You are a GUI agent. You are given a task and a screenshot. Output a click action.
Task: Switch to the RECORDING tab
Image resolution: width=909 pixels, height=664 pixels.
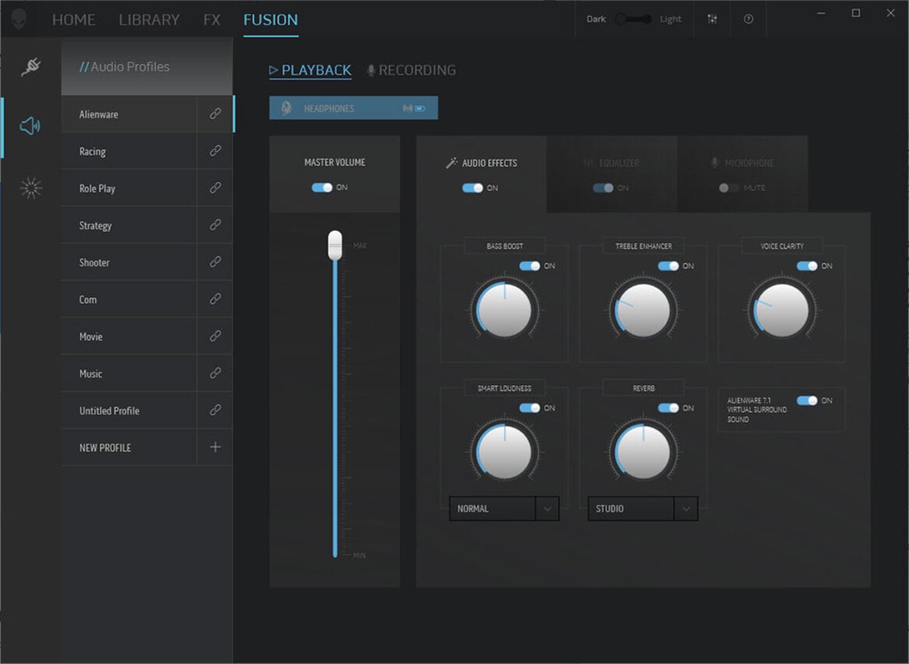[x=411, y=70]
